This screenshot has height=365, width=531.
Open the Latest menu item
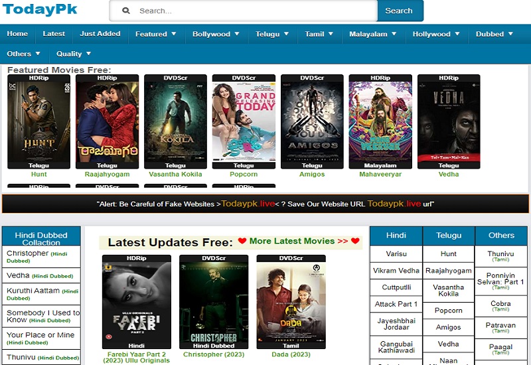pos(54,34)
